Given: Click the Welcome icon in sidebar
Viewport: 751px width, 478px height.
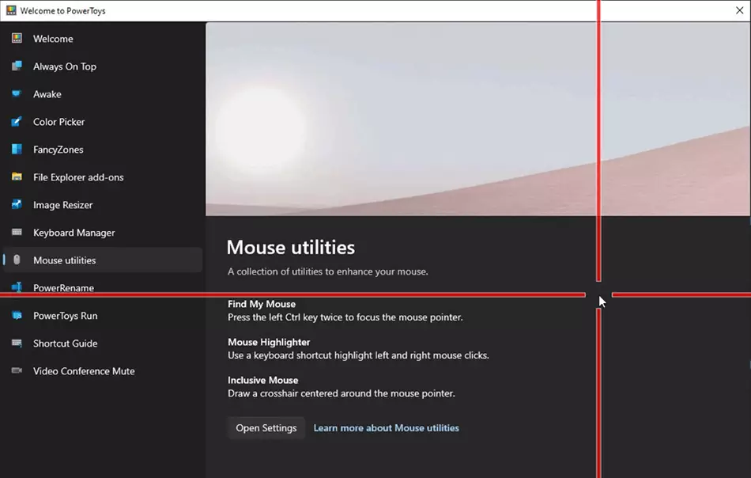Looking at the screenshot, I should click(17, 38).
